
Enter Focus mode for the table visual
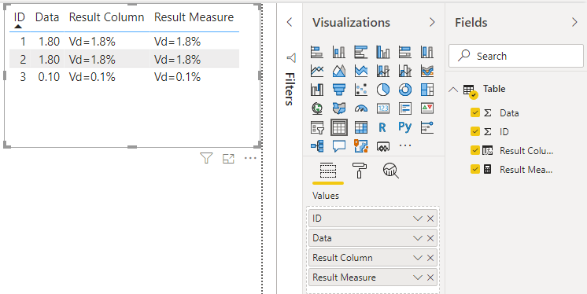coord(228,158)
